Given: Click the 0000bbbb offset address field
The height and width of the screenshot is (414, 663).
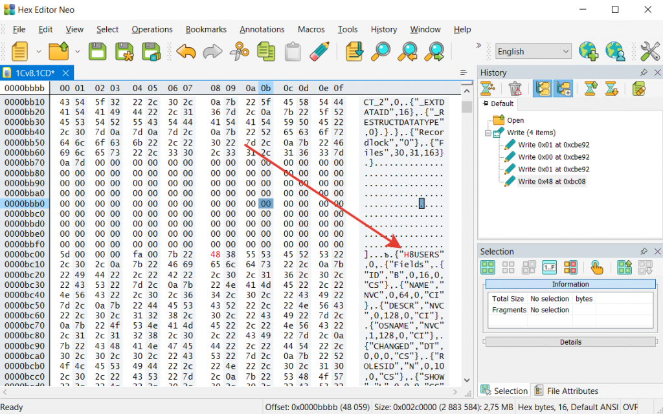Looking at the screenshot, I should 25,88.
